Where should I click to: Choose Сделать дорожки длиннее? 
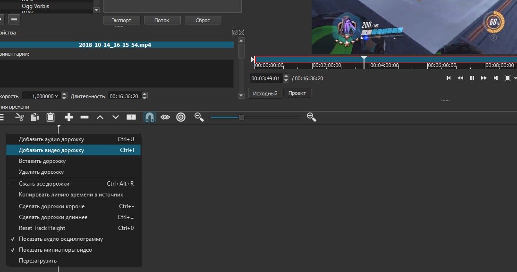coord(74,217)
